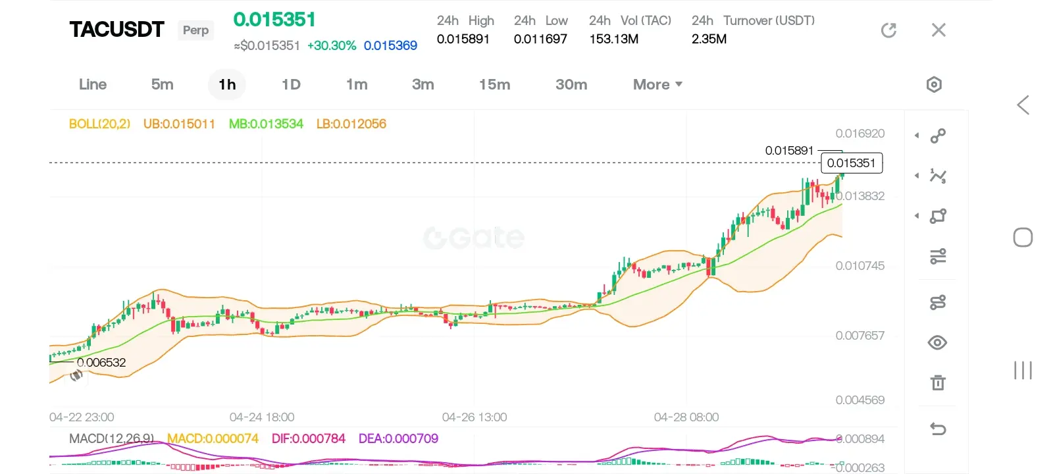Refresh the TACUSDT chart data

point(888,30)
